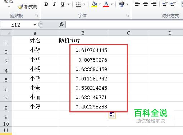This screenshot has width=183, height=135.
Task: Select cell with value 0.452298288
Action: tap(83, 106)
